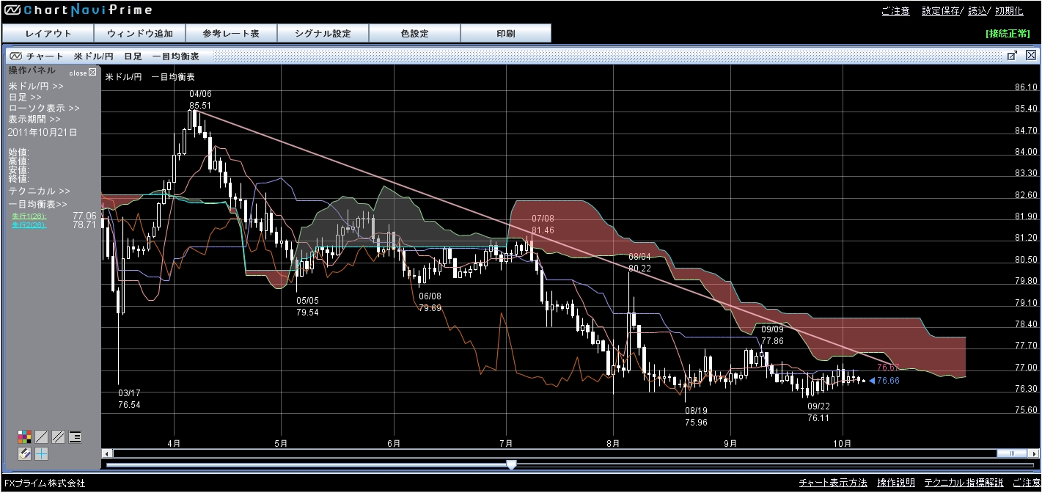
Task: Open the テクニカル指標解説 link
Action: coord(964,483)
